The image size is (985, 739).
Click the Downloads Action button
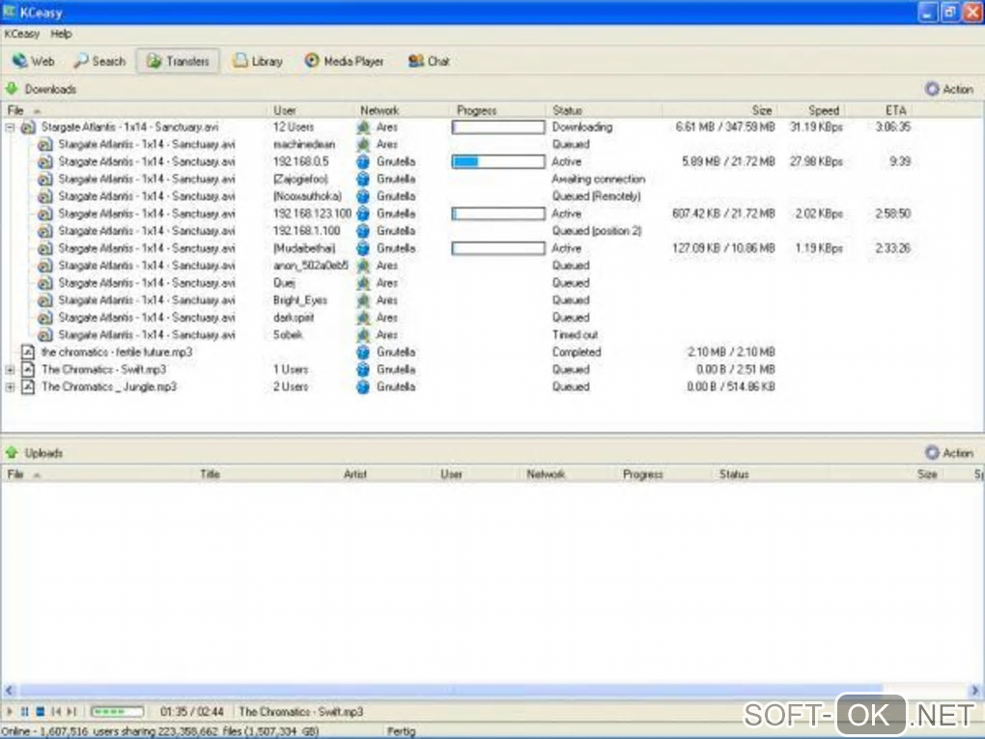[x=949, y=89]
